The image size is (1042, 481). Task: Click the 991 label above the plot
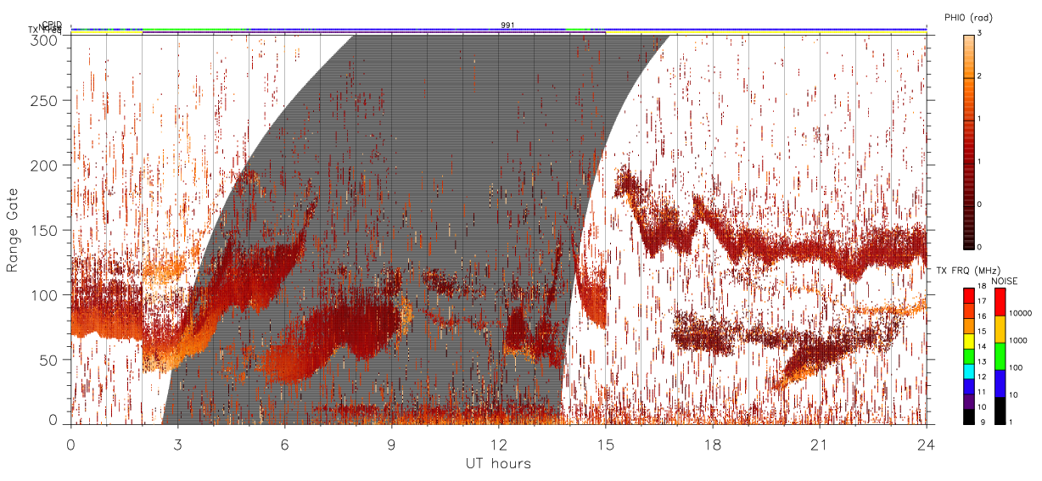point(507,25)
